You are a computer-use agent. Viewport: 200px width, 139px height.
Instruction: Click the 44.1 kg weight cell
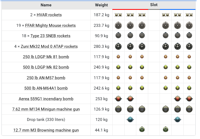(x=101, y=130)
